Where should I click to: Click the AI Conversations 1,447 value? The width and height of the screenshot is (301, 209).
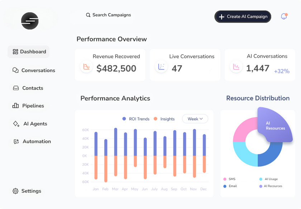click(x=258, y=68)
